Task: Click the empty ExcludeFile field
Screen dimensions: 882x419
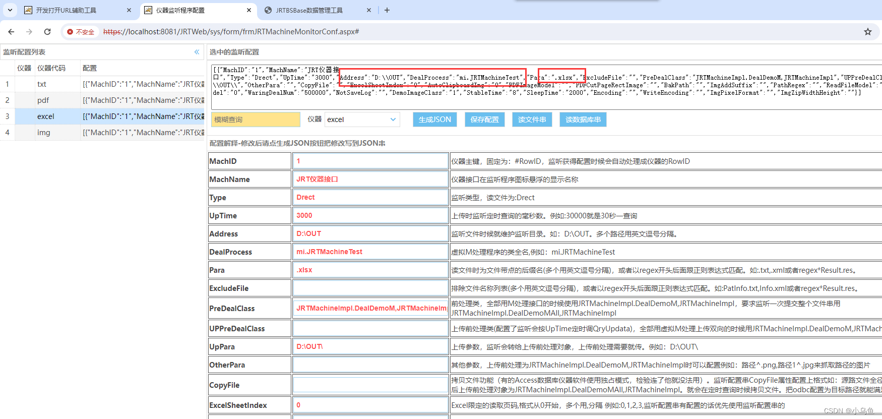Action: pos(370,288)
